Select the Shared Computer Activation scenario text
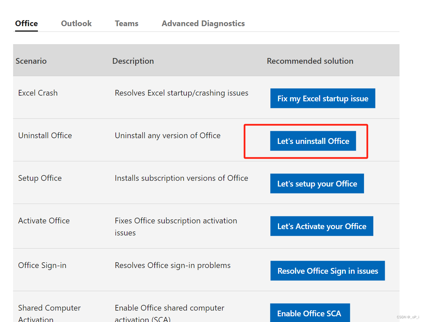The height and width of the screenshot is (322, 424). click(49, 314)
